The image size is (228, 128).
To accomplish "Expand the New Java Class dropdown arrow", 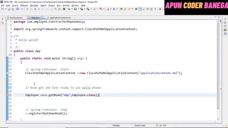I will tap(117, 9).
